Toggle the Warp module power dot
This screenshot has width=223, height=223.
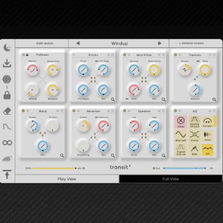tap(23, 111)
